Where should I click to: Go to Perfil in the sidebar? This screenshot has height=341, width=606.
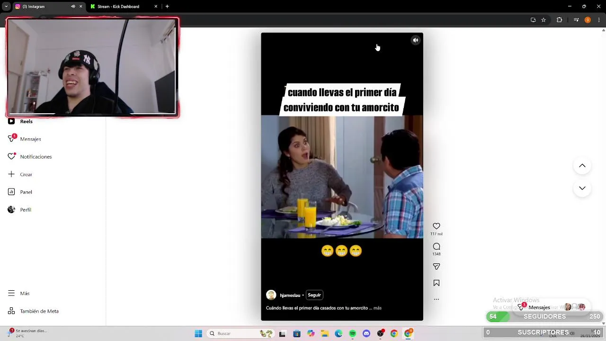(19, 210)
